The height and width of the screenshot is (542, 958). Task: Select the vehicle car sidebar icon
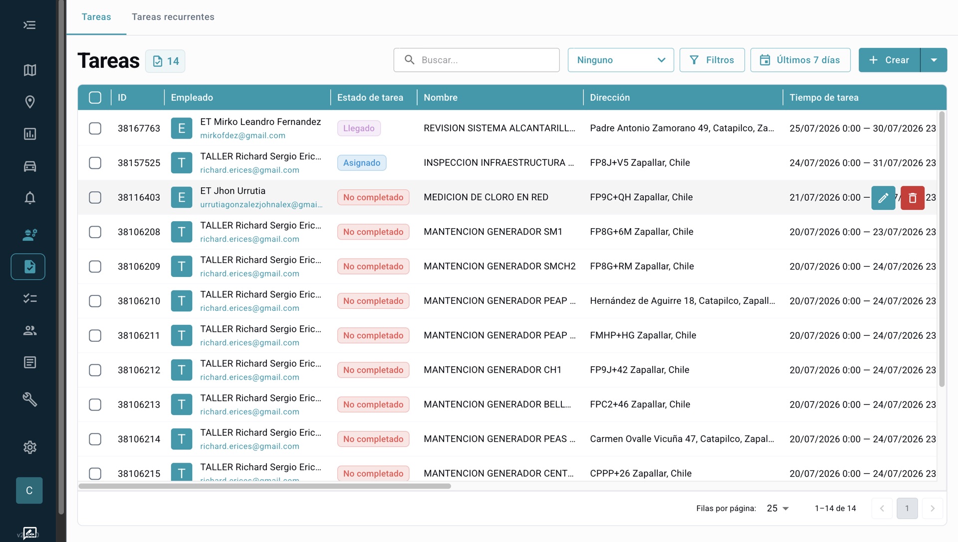[30, 166]
